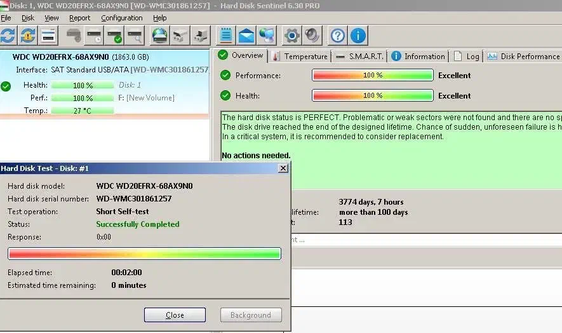Click the disk icon with magnifying glass
Screen dimensions: 562x333
[x=134, y=35]
